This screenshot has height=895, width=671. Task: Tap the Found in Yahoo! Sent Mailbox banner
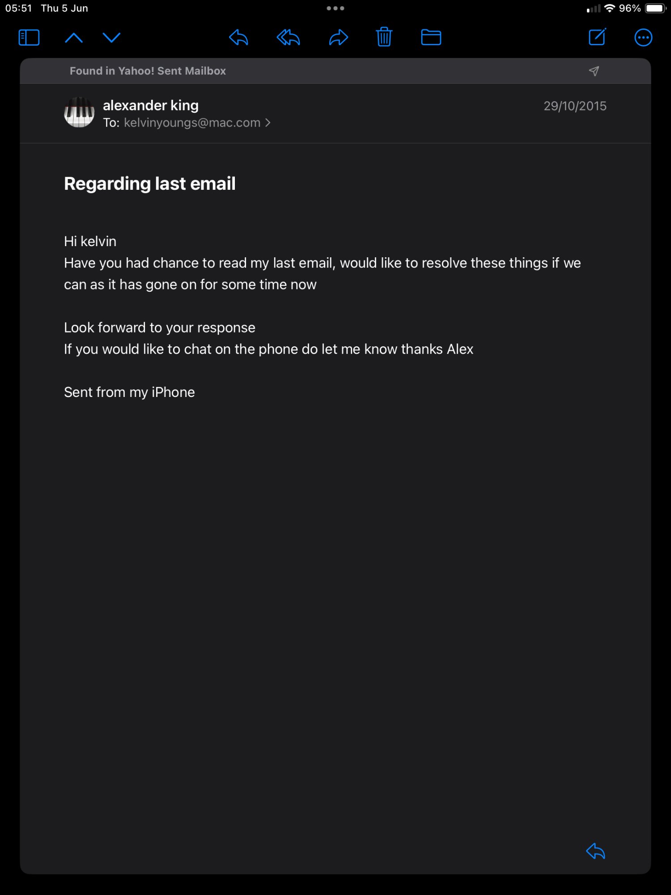335,71
